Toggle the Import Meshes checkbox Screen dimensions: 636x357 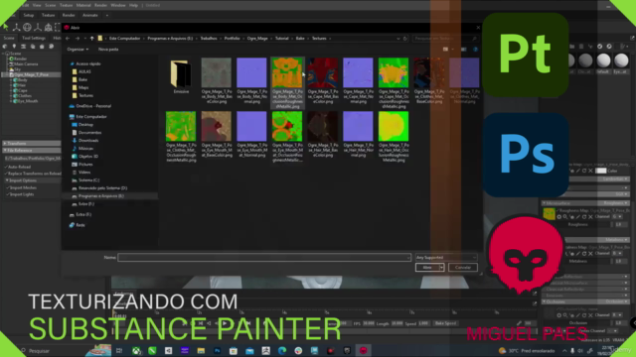(x=7, y=187)
